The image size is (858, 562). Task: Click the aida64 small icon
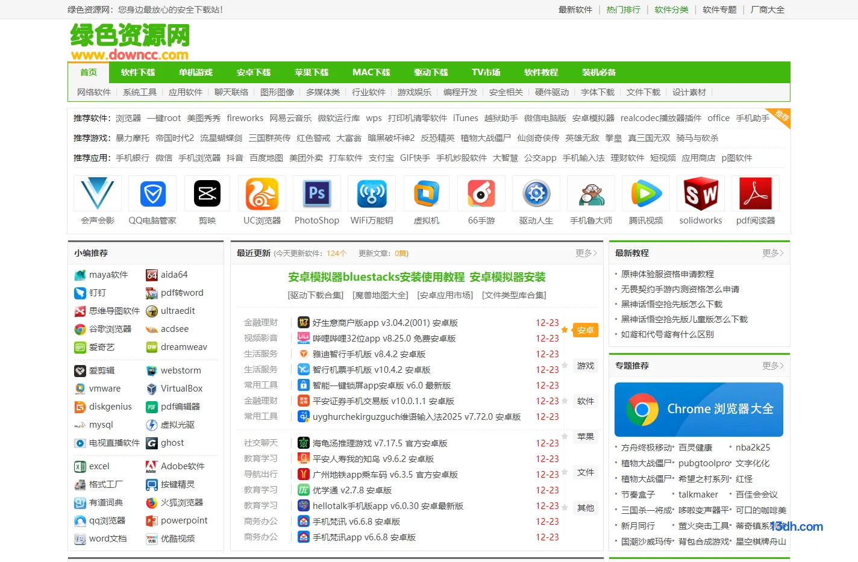point(152,275)
